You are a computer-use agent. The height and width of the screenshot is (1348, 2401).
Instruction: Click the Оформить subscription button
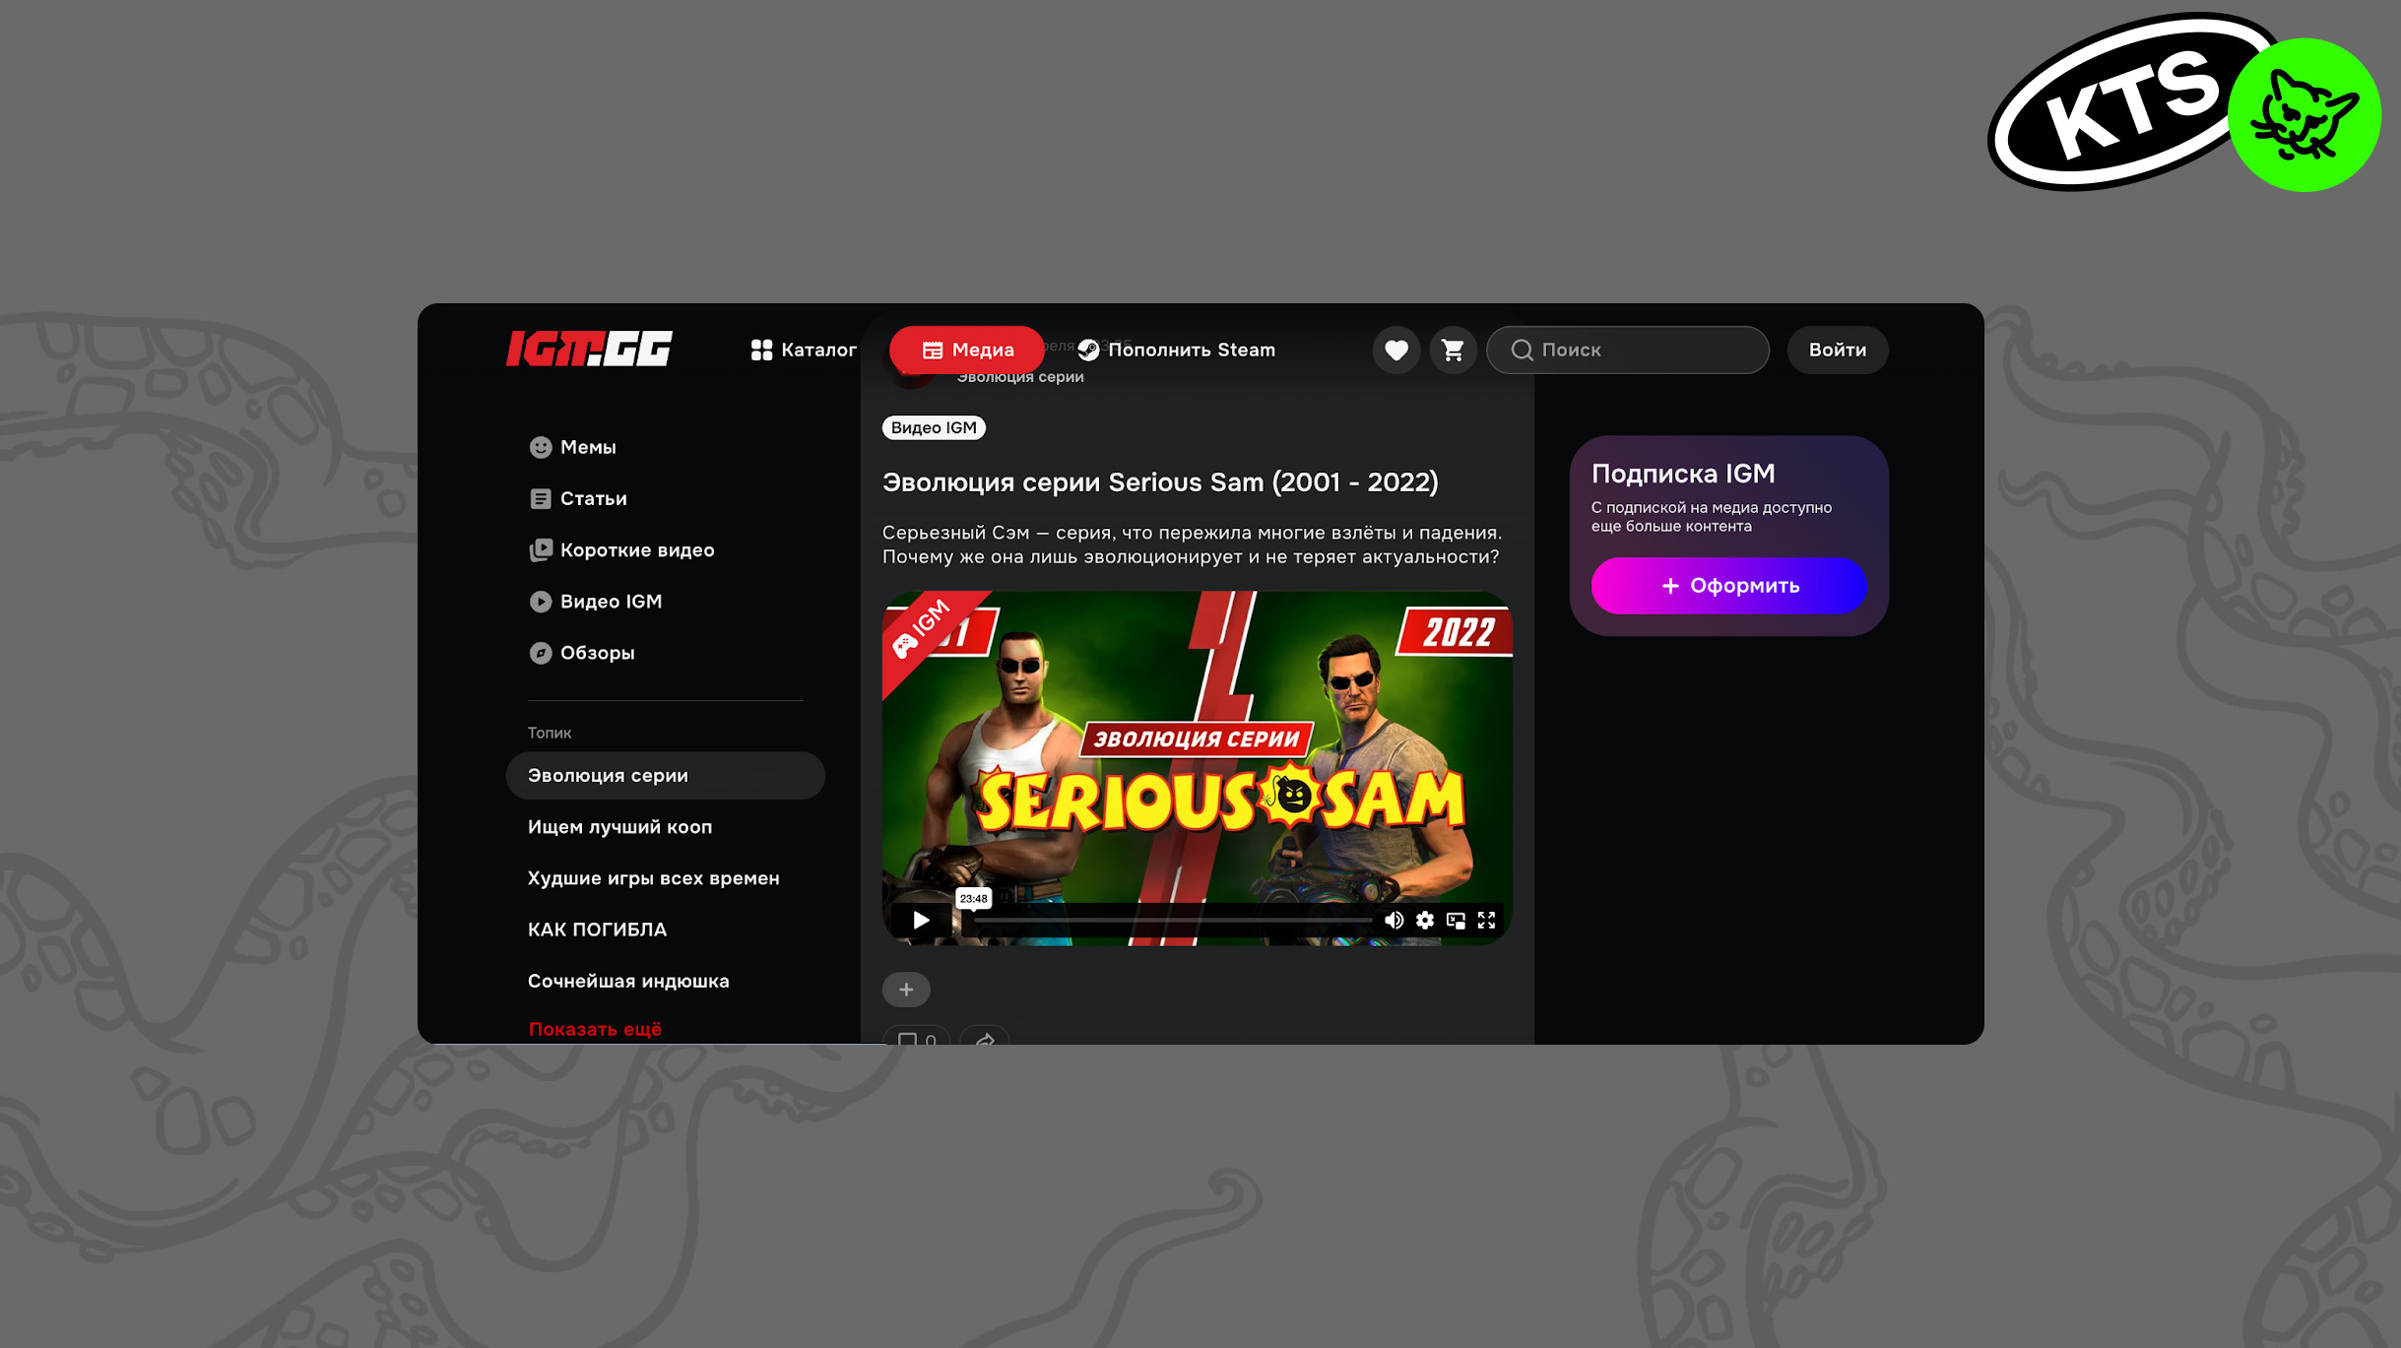pos(1728,586)
